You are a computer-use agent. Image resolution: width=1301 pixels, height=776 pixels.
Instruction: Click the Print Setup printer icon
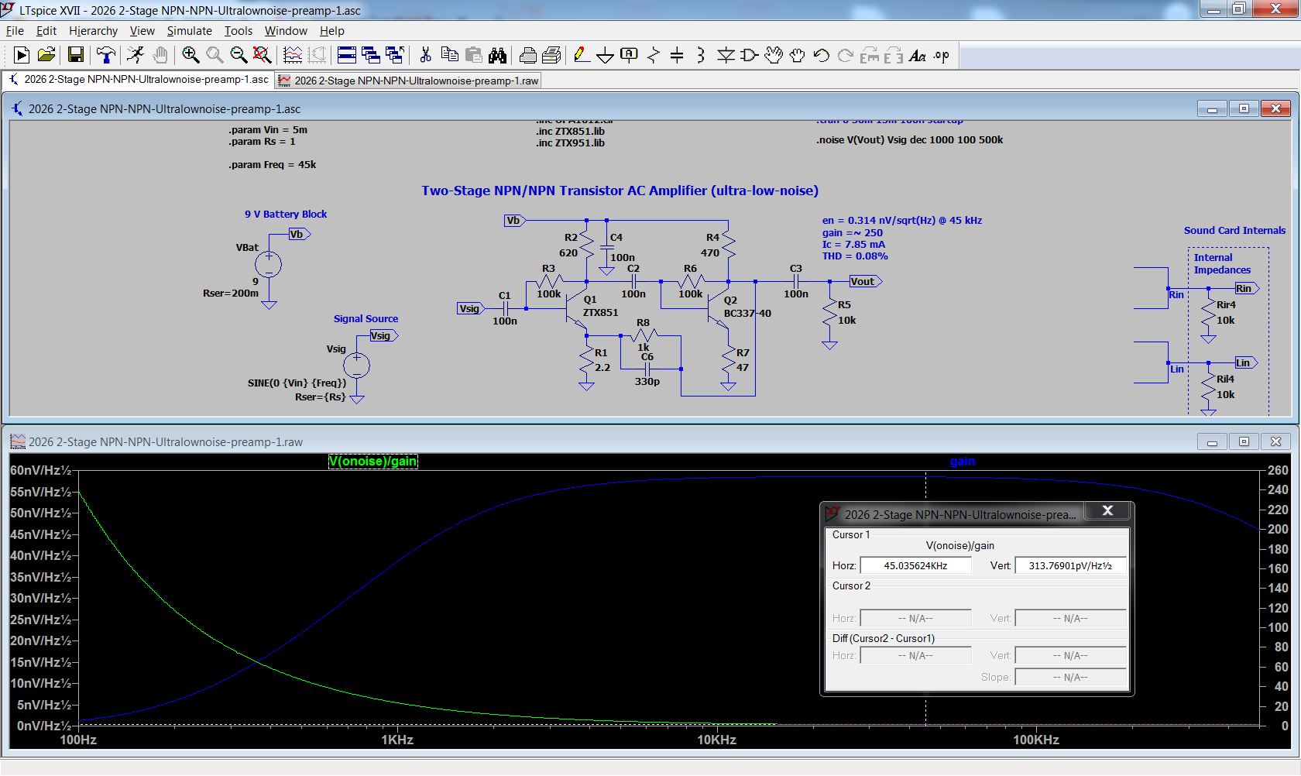click(x=527, y=55)
